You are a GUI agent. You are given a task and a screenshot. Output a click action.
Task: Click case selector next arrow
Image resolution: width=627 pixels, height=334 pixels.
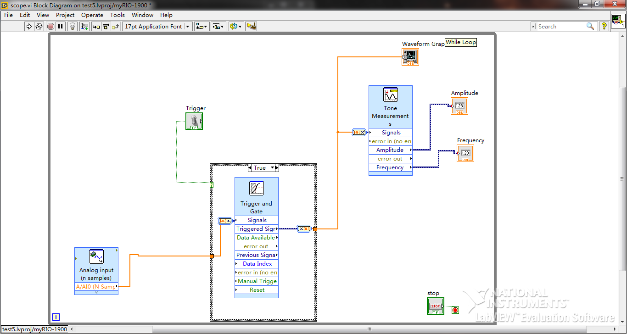point(277,168)
